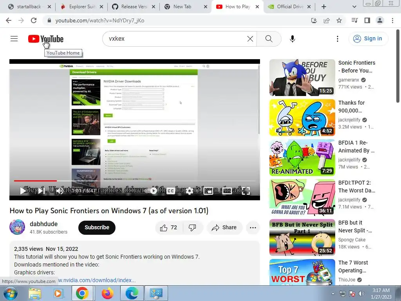The height and width of the screenshot is (301, 401).
Task: Open more actions ellipsis below video
Action: click(x=253, y=228)
